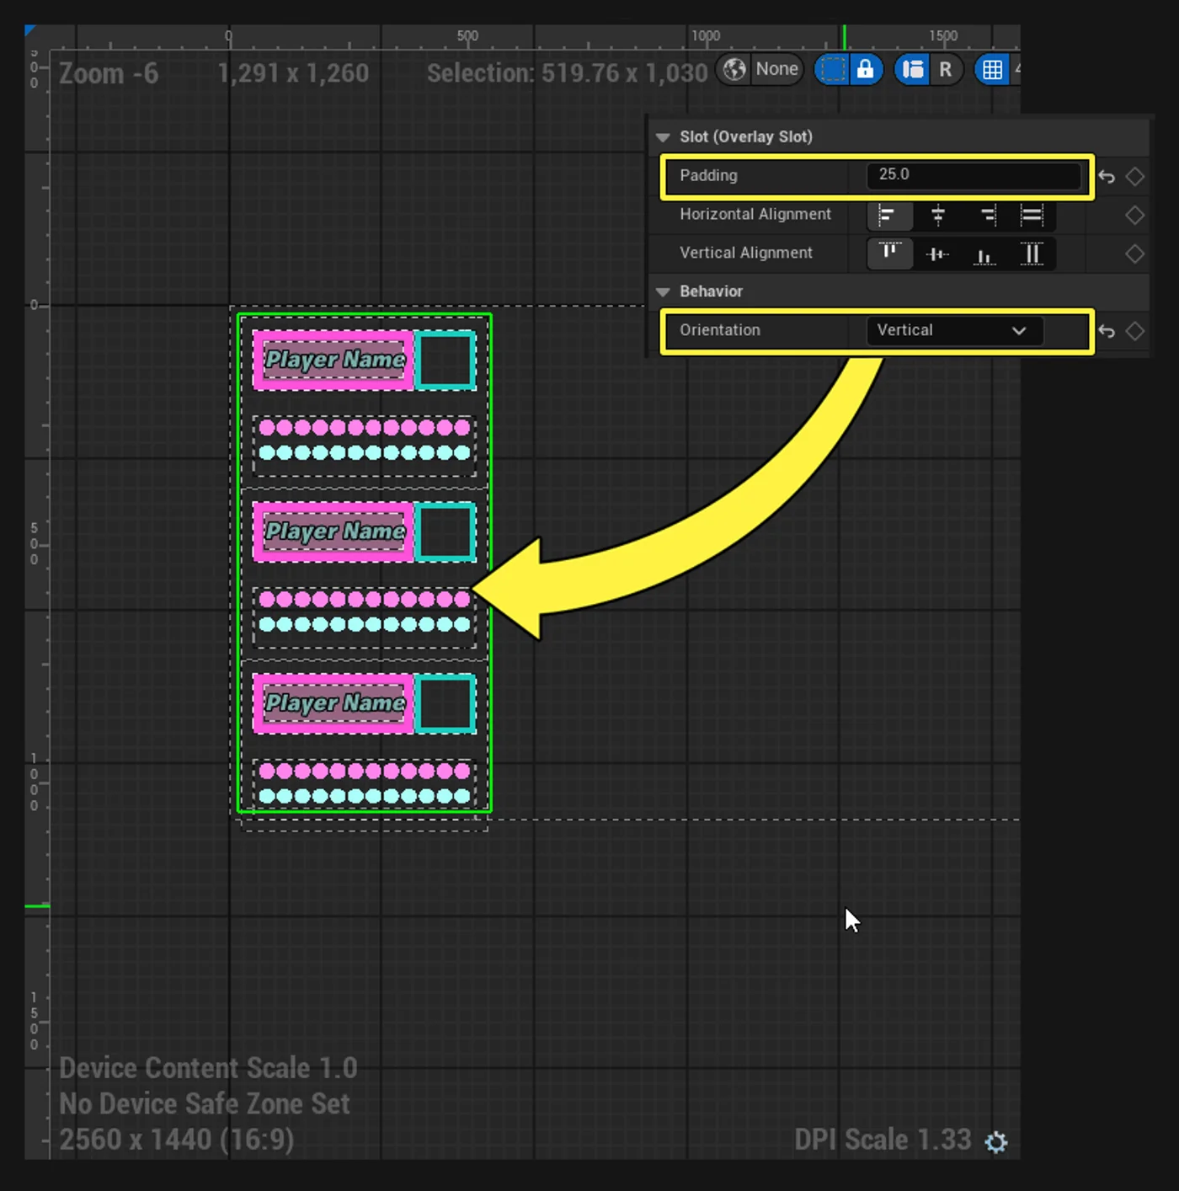Click the Orientation row diamond binding icon

(x=1134, y=332)
